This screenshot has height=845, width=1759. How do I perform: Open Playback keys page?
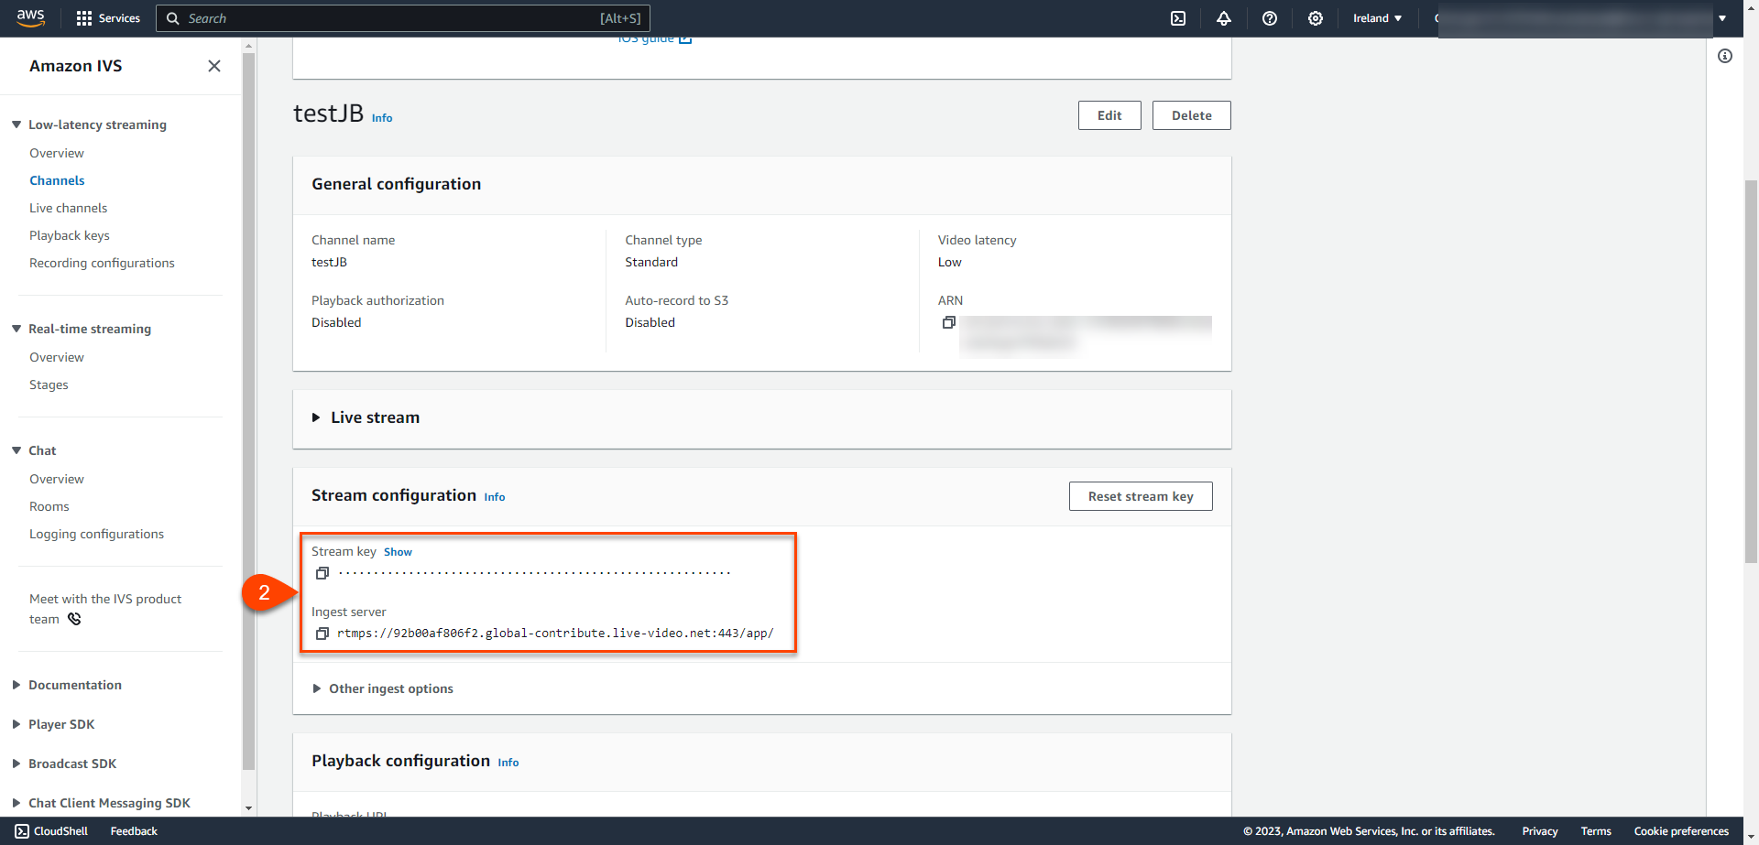[70, 235]
